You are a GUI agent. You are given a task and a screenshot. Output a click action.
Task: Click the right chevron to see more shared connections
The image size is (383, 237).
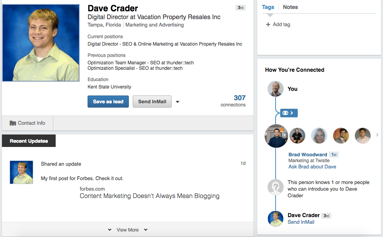[x=377, y=135]
